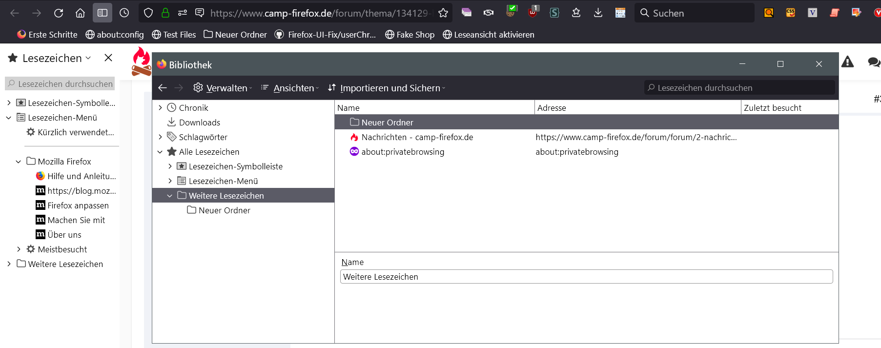
Task: Go back in the Bibliothek window
Action: click(163, 88)
